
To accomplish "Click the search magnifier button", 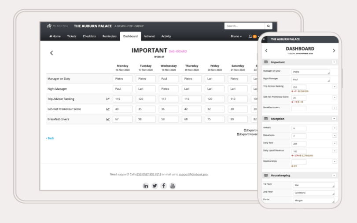I will point(269,26).
